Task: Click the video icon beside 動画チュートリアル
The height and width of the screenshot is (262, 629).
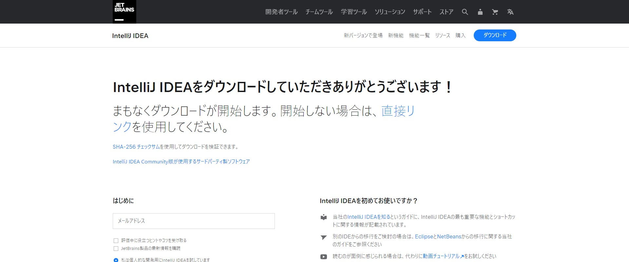Action: pos(324,257)
